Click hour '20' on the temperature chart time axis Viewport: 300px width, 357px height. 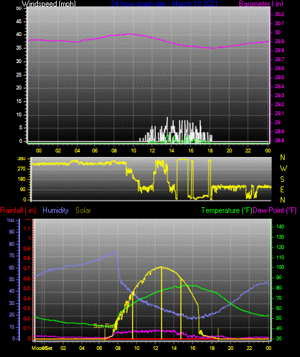[230, 348]
